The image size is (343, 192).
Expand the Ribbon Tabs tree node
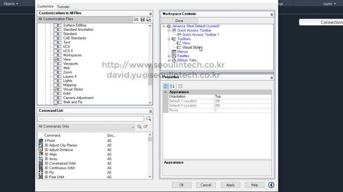click(x=169, y=60)
